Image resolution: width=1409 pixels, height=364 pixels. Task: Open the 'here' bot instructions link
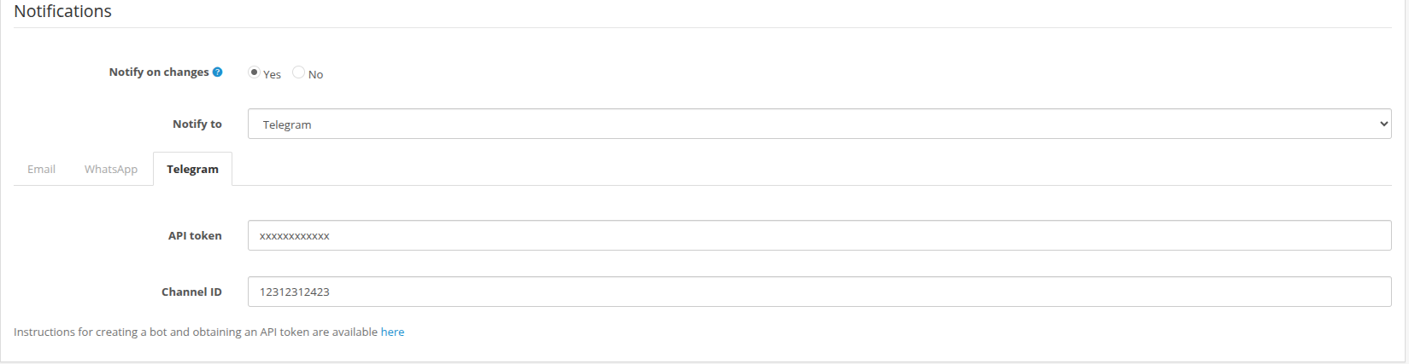(x=392, y=332)
